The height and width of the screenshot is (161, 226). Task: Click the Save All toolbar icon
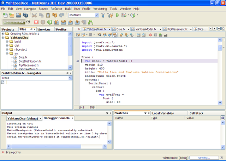pyautogui.click(x=26, y=15)
